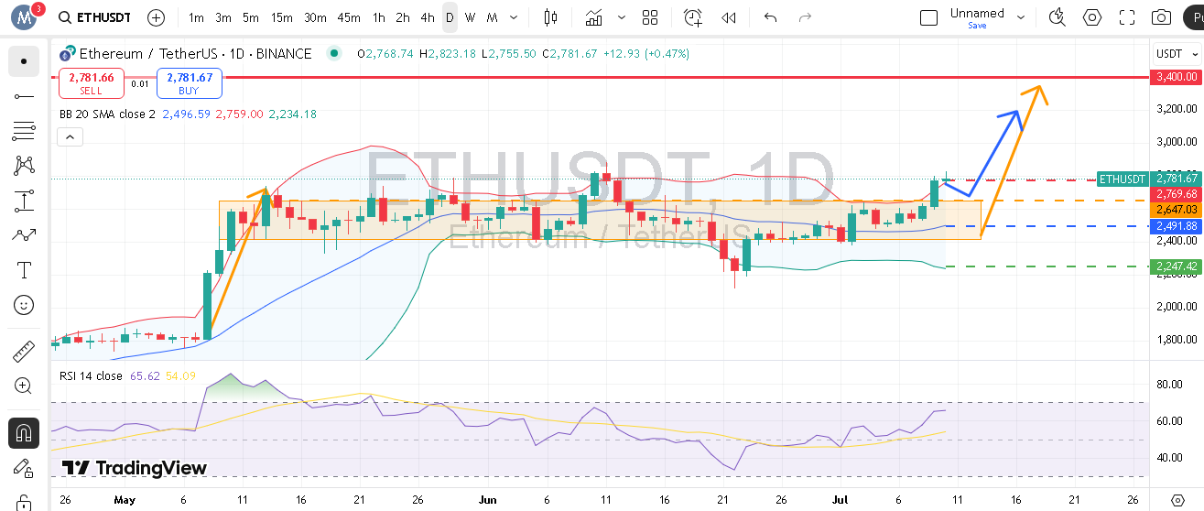Select the 1m timeframe
Screen dimensions: 1204x511
point(196,17)
